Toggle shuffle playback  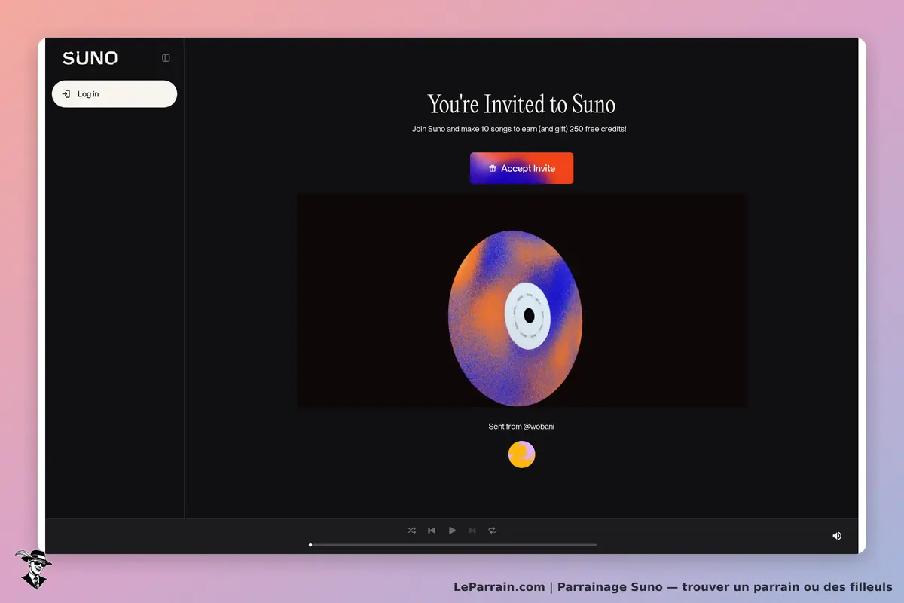click(411, 531)
